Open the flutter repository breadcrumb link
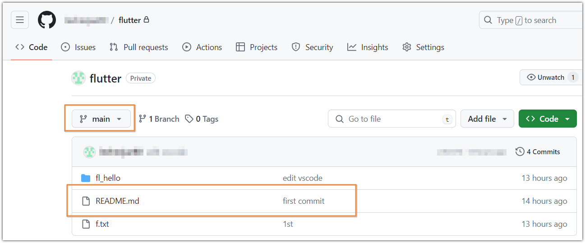The image size is (585, 243). point(129,20)
